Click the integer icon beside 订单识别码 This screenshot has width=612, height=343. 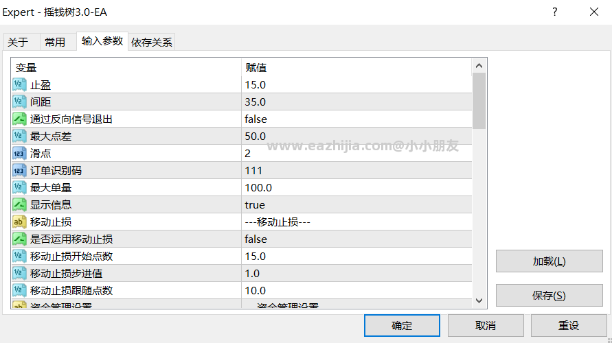pyautogui.click(x=19, y=170)
